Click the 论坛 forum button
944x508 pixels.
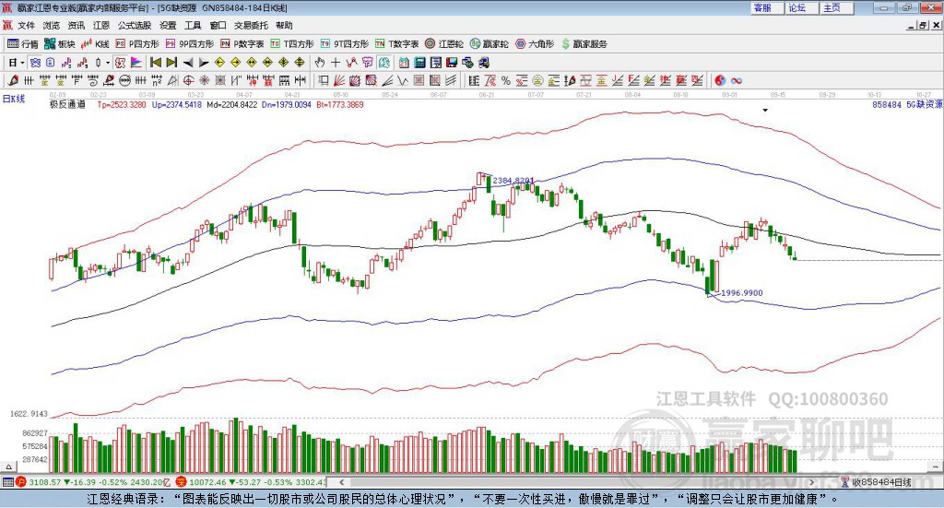pyautogui.click(x=802, y=7)
